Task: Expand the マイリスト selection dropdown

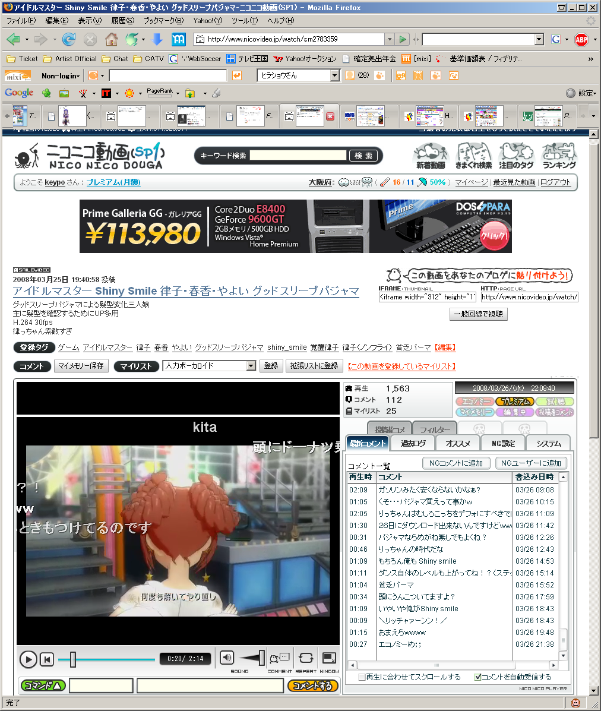Action: click(251, 366)
